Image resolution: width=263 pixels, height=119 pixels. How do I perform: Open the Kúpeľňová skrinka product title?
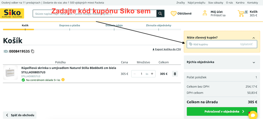pos(69,70)
